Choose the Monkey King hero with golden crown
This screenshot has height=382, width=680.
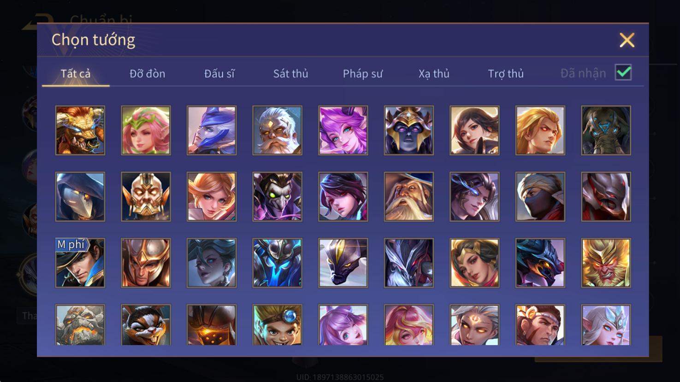(606, 263)
